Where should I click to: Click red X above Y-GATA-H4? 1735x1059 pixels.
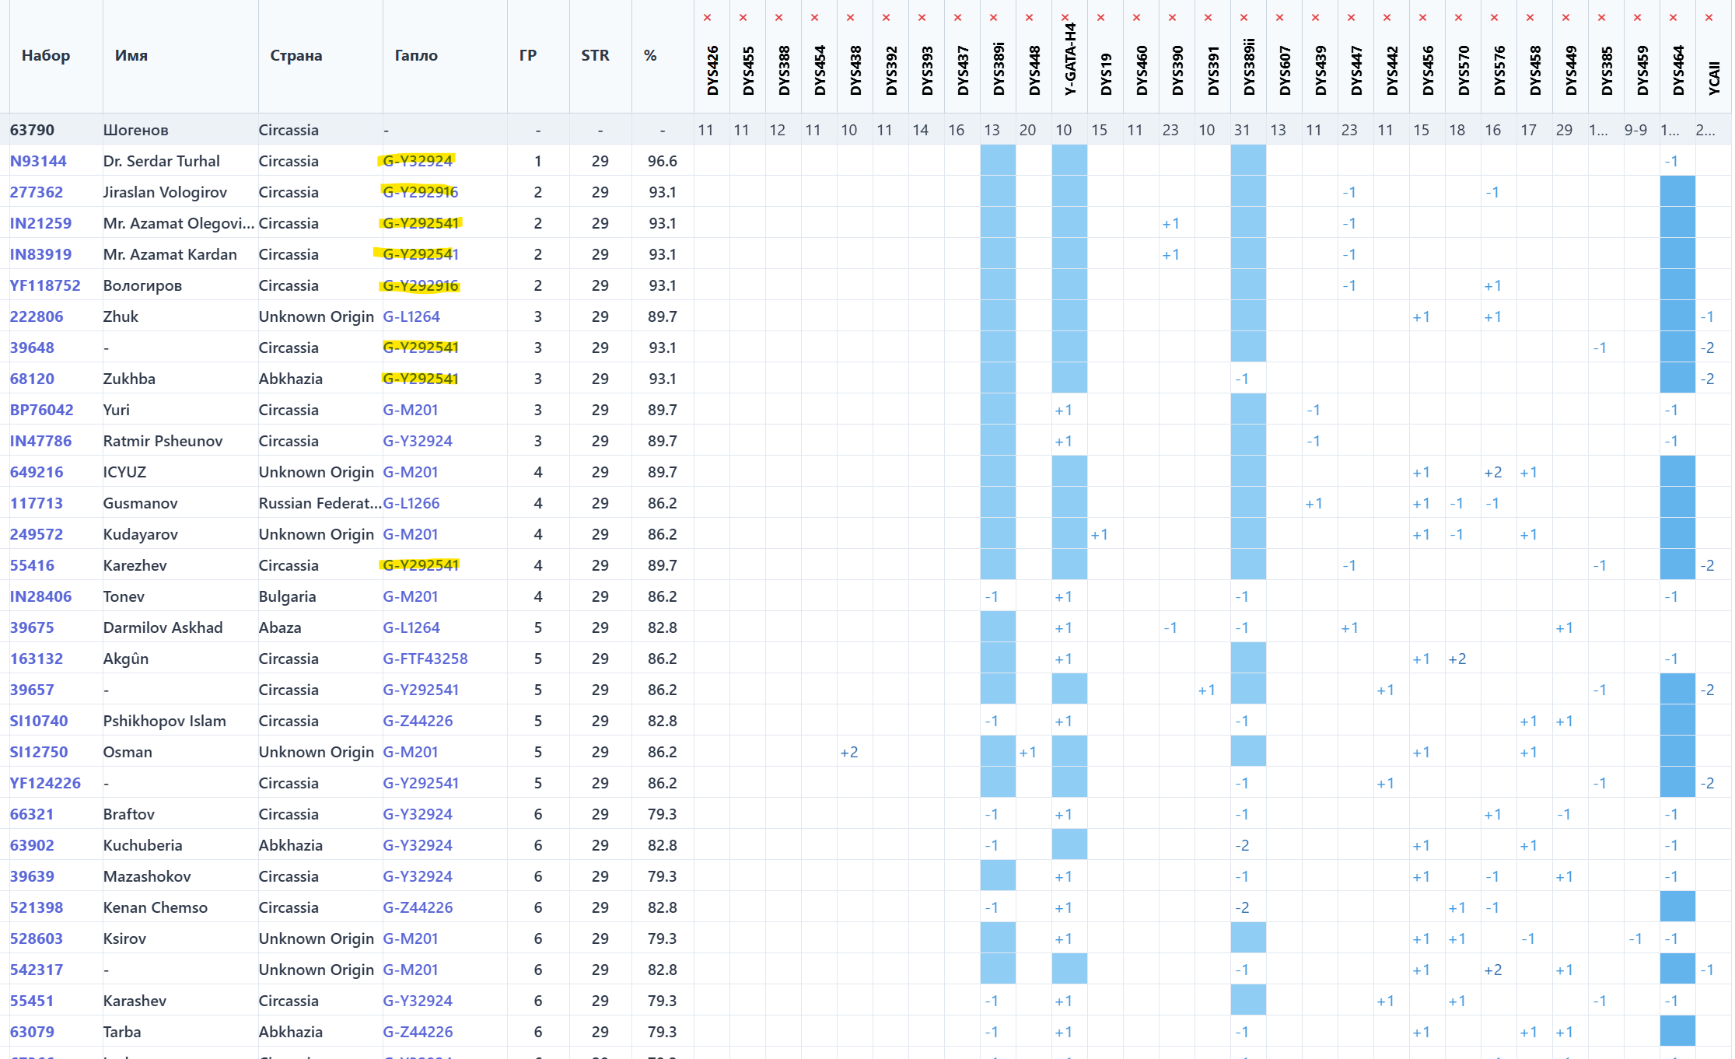coord(1065,17)
